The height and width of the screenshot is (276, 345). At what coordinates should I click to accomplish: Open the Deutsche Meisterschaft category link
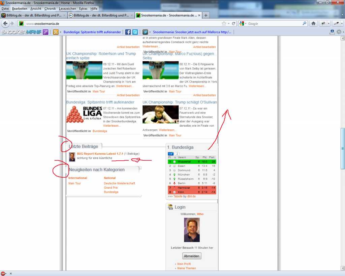pyautogui.click(x=119, y=183)
